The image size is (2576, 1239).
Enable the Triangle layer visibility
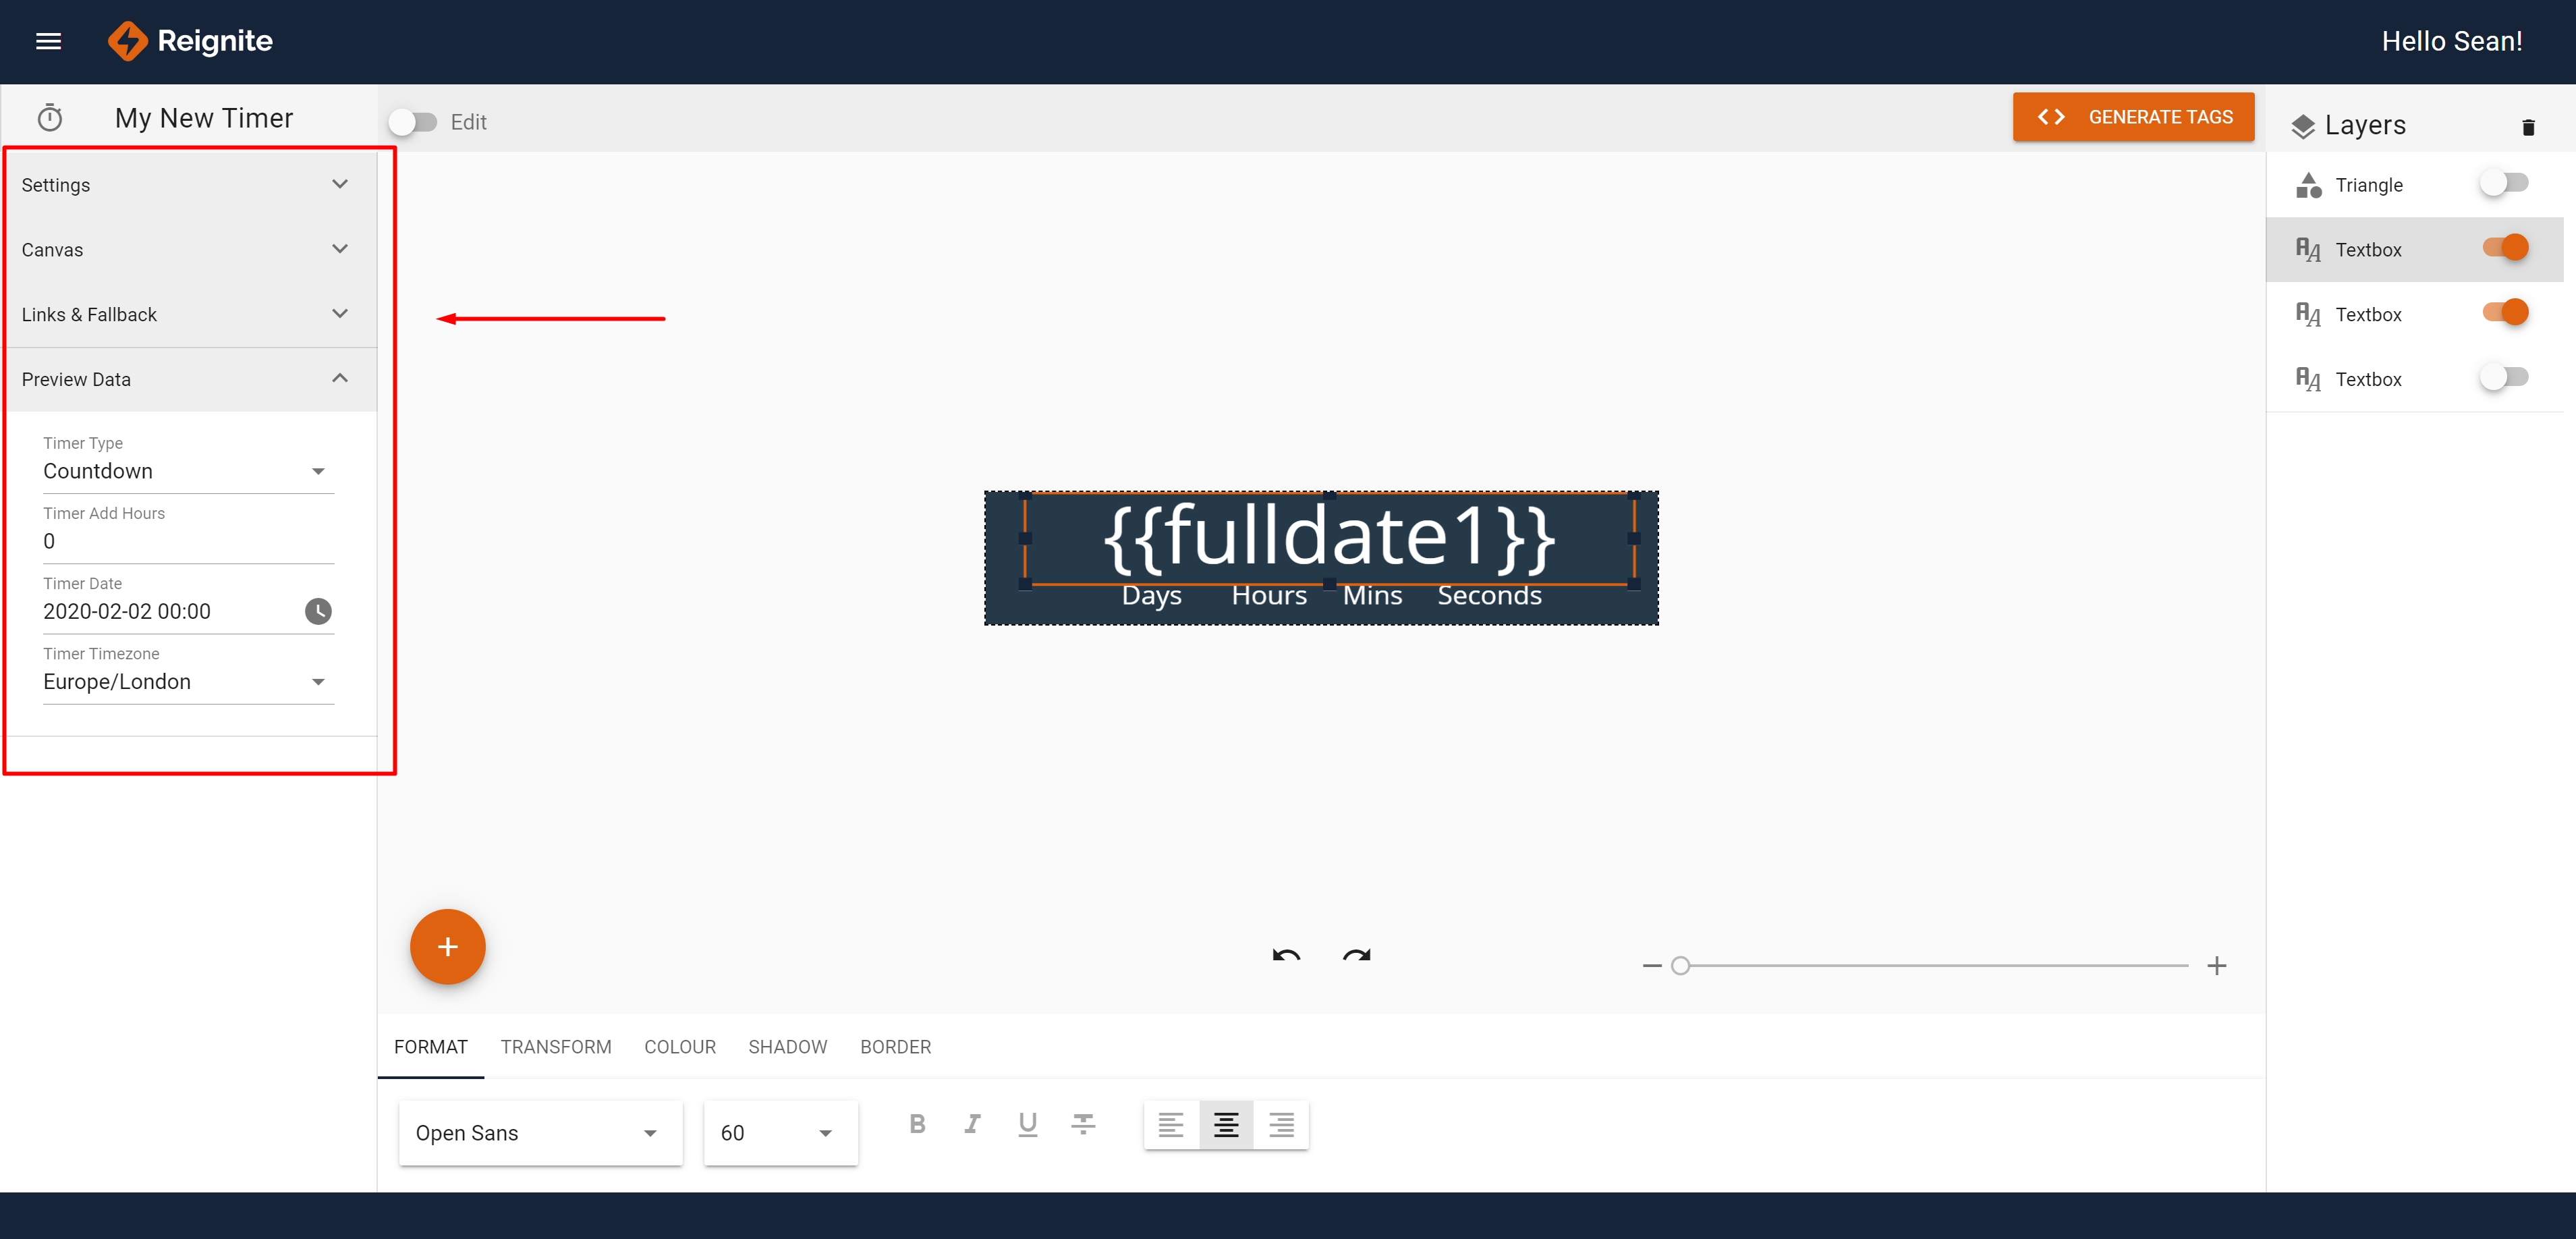point(2505,184)
